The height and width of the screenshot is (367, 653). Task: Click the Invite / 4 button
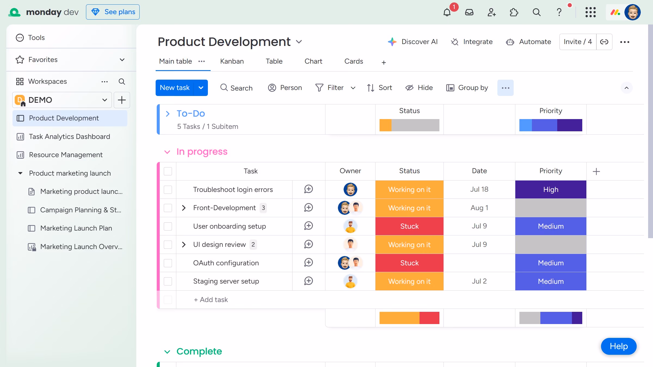pyautogui.click(x=578, y=42)
